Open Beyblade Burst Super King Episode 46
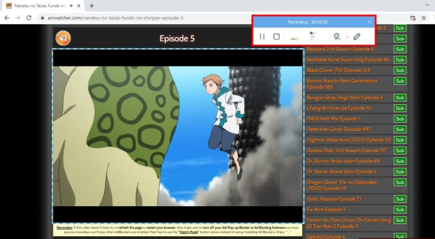The width and height of the screenshot is (435, 239). coord(348,60)
